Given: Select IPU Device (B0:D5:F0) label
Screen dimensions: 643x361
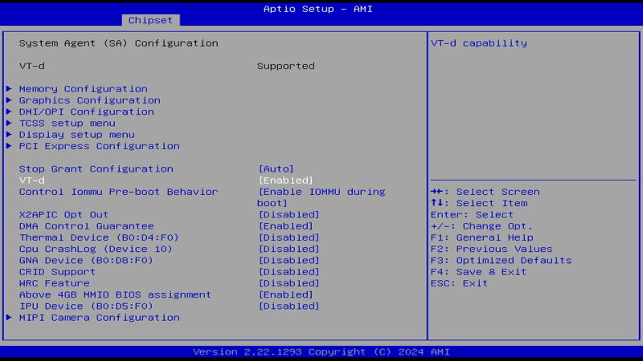Looking at the screenshot, I should click(x=86, y=306).
